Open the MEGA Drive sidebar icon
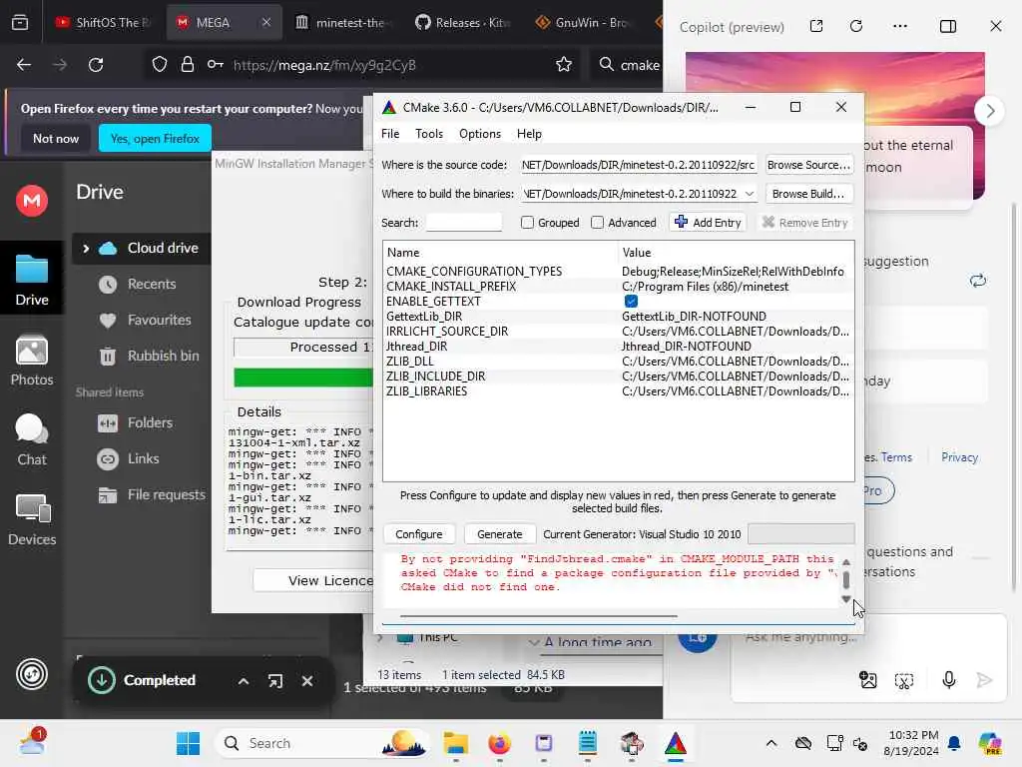The width and height of the screenshot is (1022, 767). pyautogui.click(x=32, y=279)
